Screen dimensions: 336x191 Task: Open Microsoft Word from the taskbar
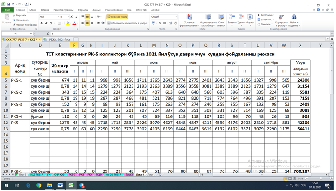click(61, 185)
